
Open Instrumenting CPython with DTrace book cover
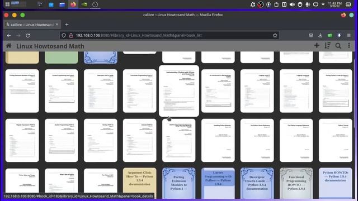179,90
